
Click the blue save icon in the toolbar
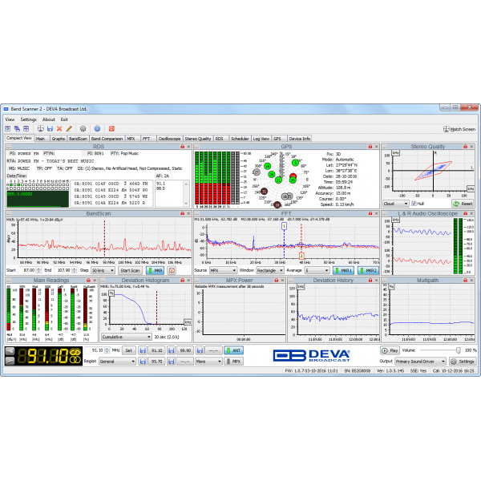(50, 129)
